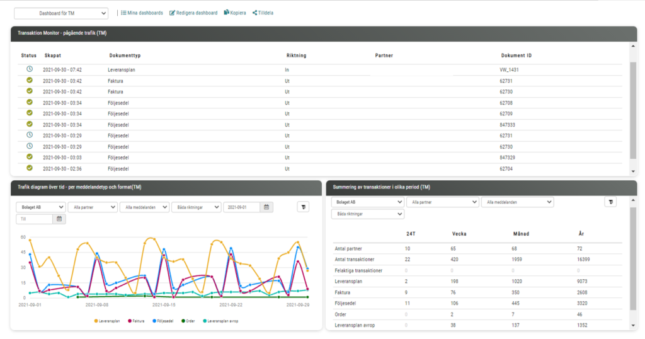Toggle Leveransplan series in chart legend

click(x=109, y=321)
